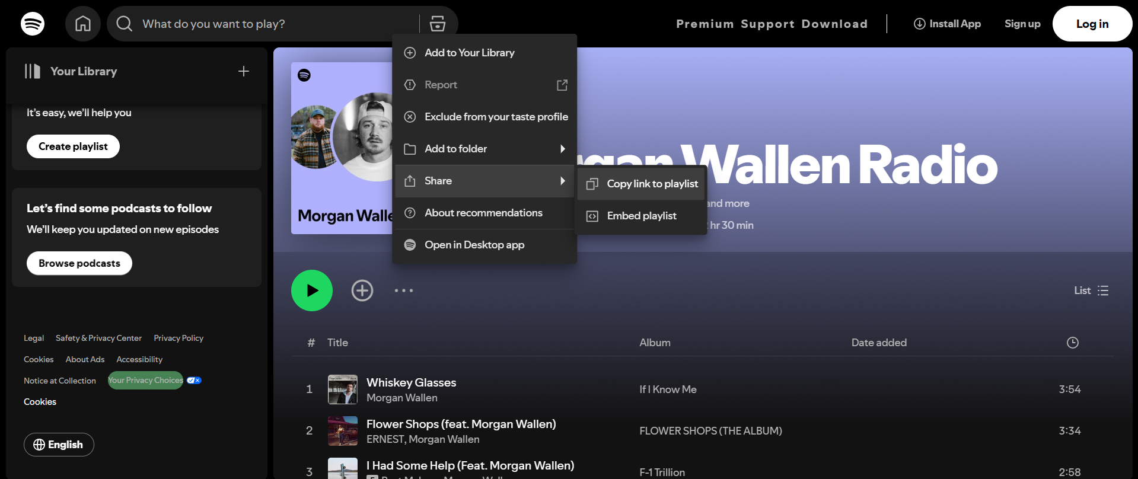This screenshot has width=1138, height=479.
Task: Open the Premium link
Action: point(705,24)
